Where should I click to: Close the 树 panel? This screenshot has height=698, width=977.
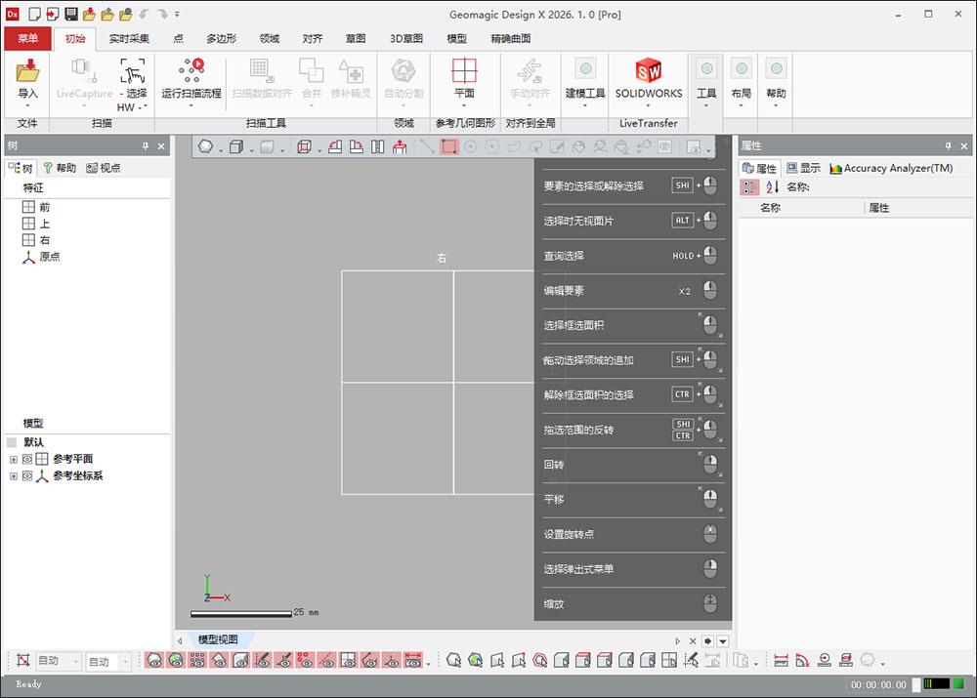coord(161,146)
